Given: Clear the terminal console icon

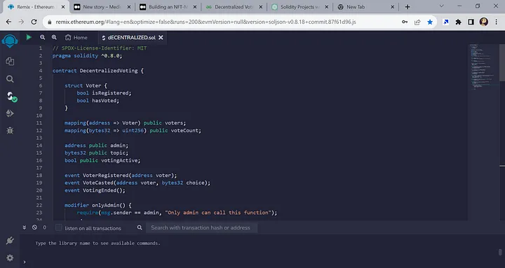Looking at the screenshot, I should (34, 227).
